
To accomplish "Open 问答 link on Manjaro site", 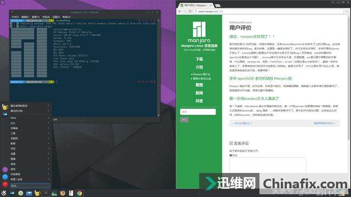I will tap(199, 101).
